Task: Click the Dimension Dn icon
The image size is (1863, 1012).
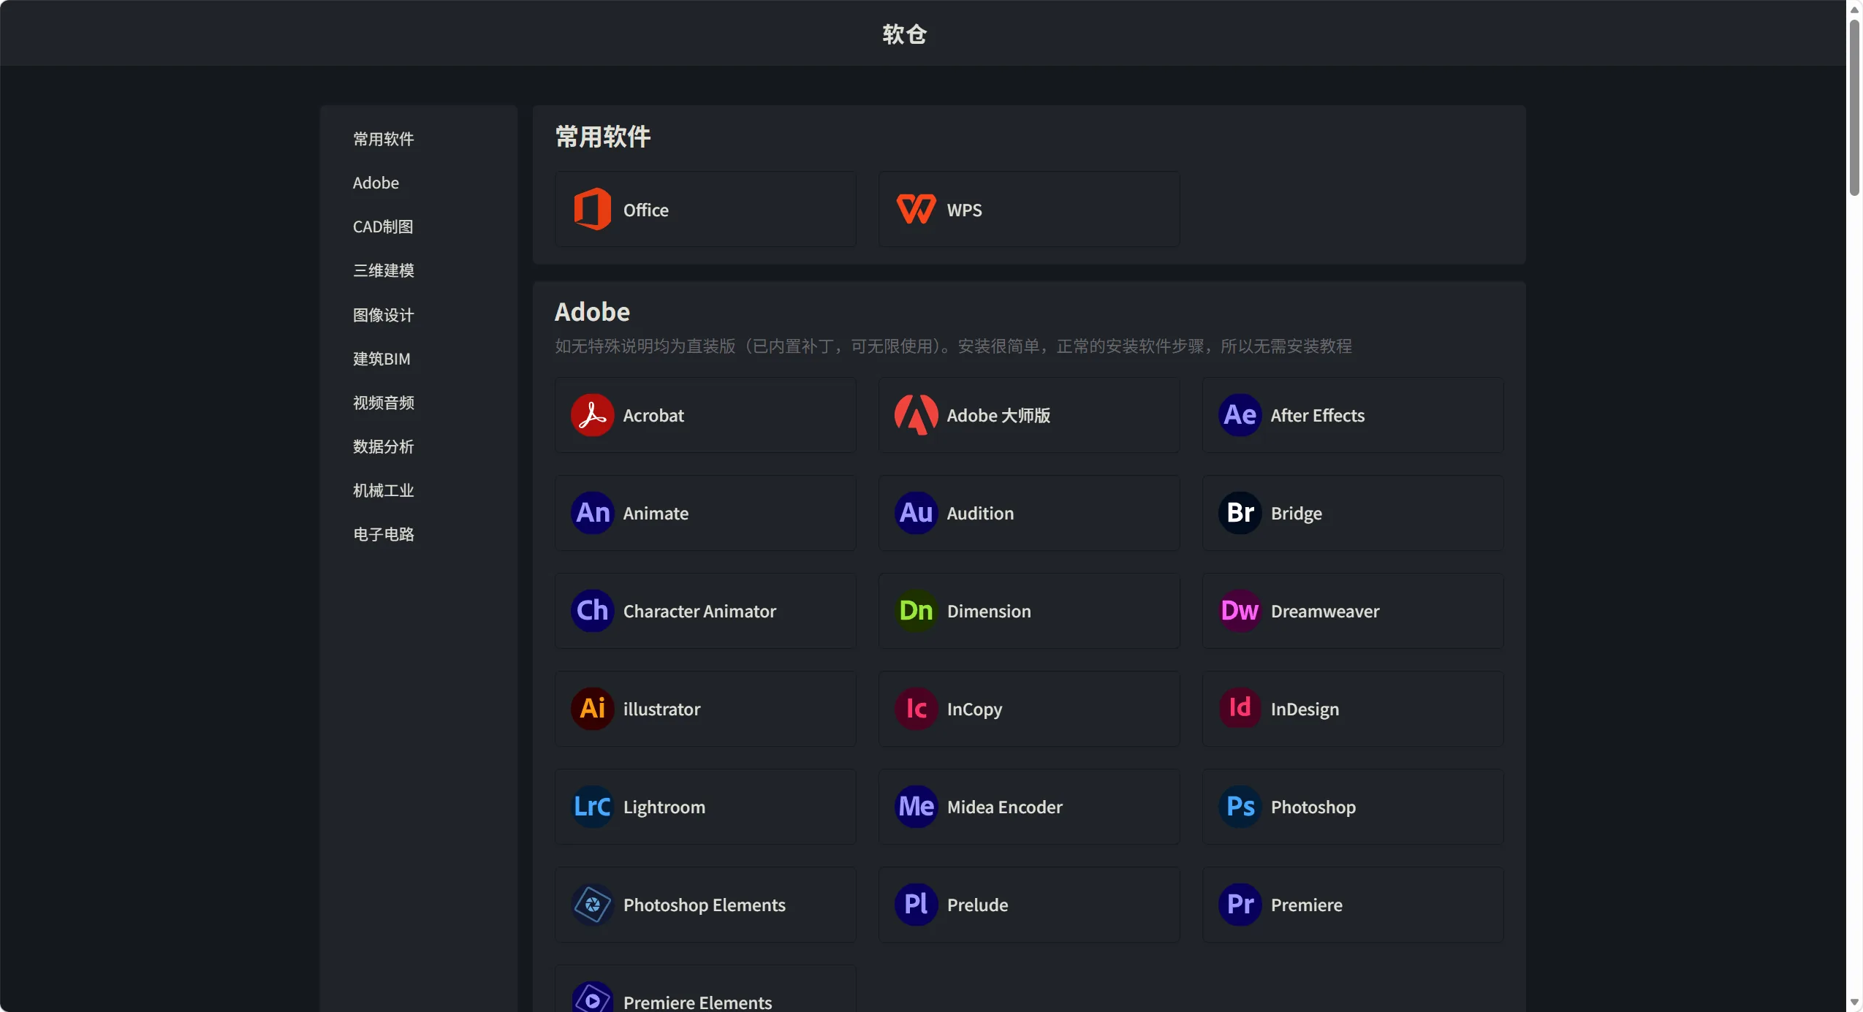Action: pyautogui.click(x=916, y=611)
